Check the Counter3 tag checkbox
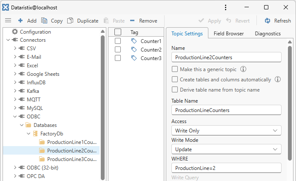The width and height of the screenshot is (296, 181). (x=118, y=58)
